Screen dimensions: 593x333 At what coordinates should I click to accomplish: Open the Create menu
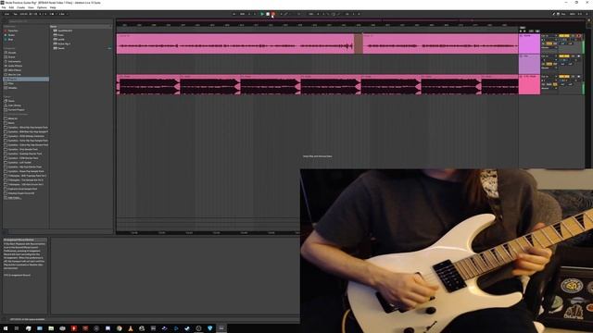(20, 7)
